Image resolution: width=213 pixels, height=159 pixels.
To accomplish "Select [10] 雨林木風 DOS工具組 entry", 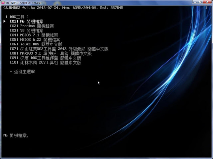I will (46, 63).
